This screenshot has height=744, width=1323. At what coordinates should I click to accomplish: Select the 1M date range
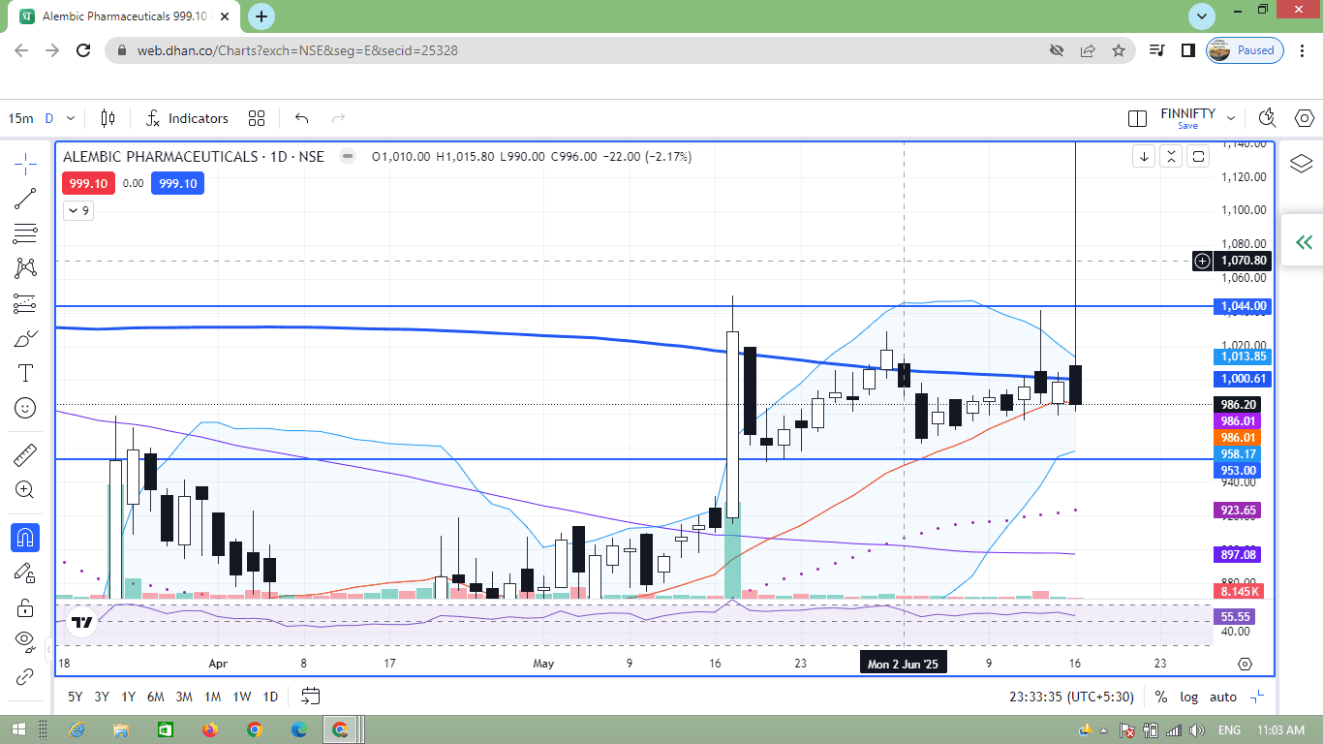213,697
